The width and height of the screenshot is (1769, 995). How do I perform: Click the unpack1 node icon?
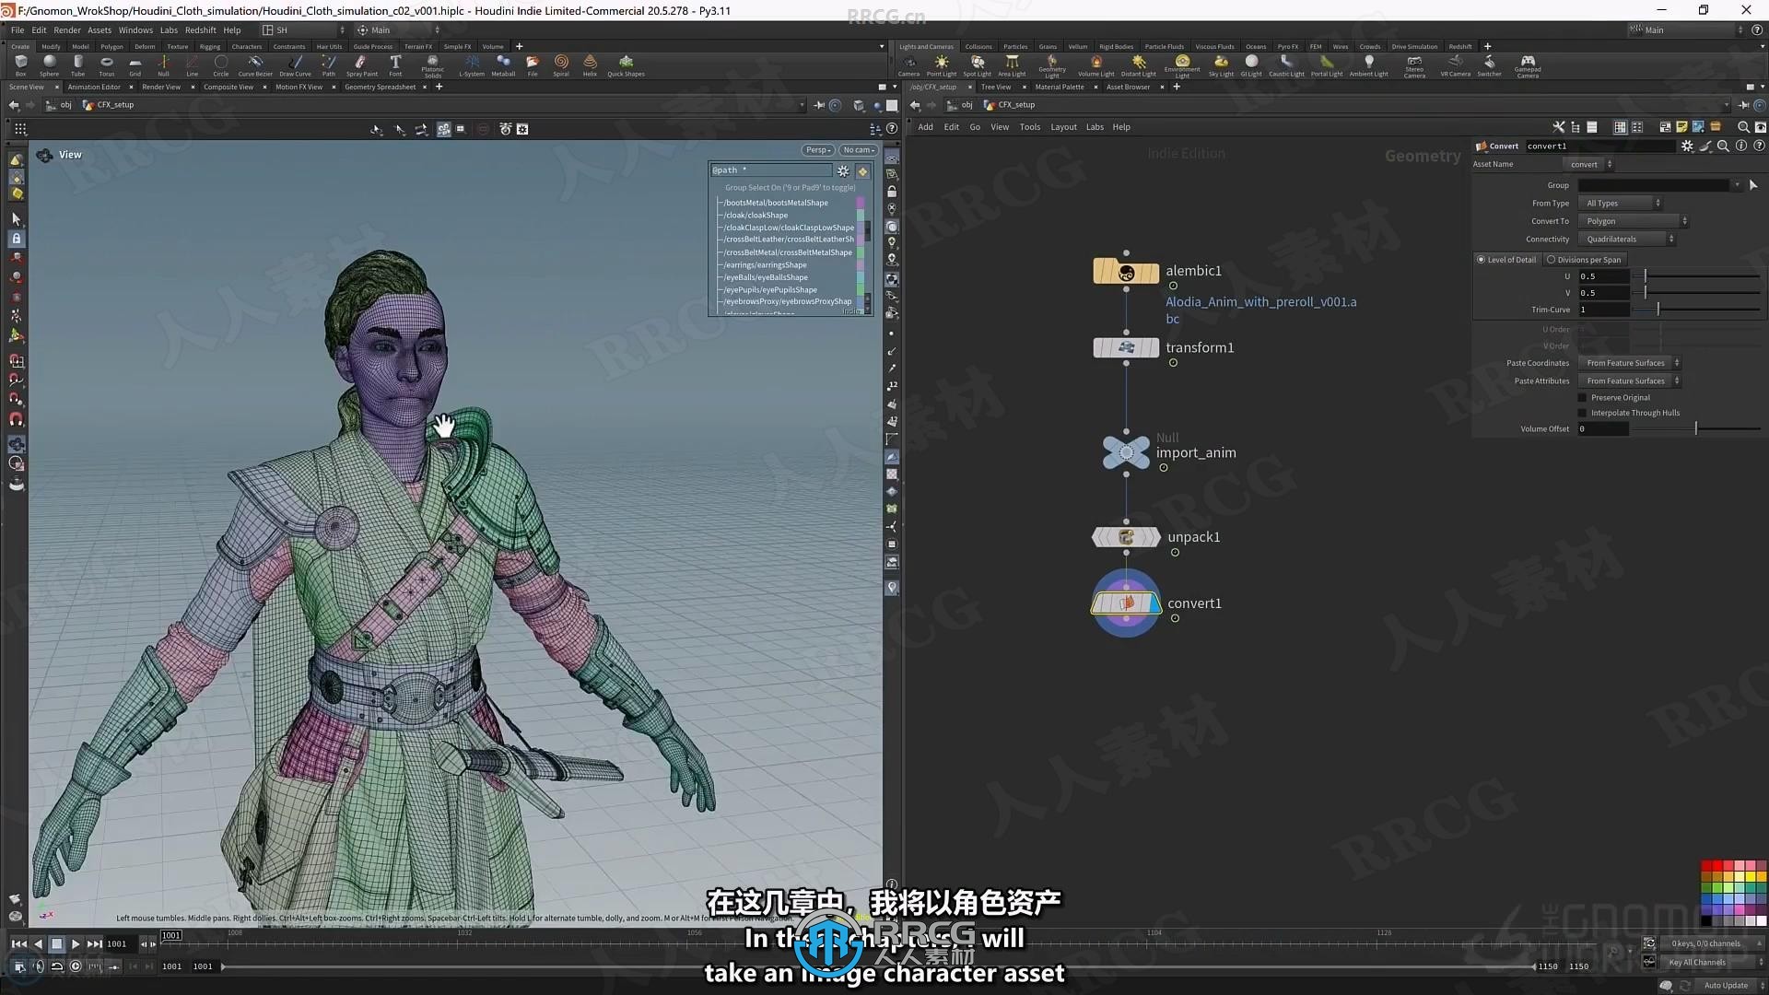coord(1126,537)
